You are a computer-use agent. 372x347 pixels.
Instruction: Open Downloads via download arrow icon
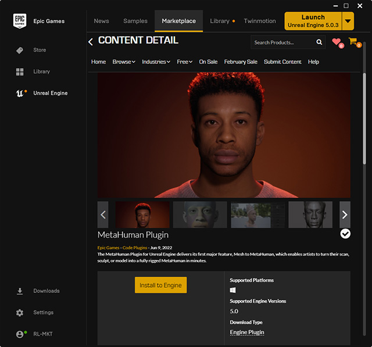(20, 291)
